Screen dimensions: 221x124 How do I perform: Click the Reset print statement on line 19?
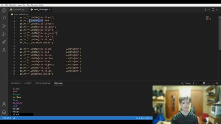36,74
